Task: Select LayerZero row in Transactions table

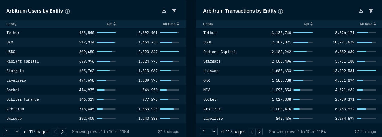Action: (289, 119)
